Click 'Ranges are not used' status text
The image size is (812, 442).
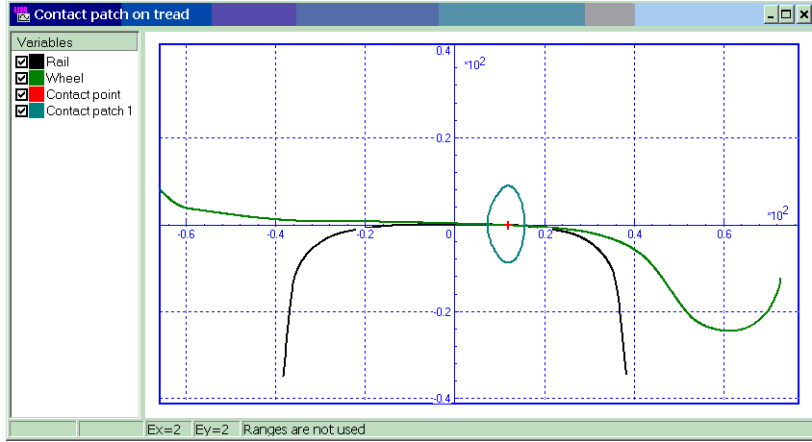[x=304, y=430]
